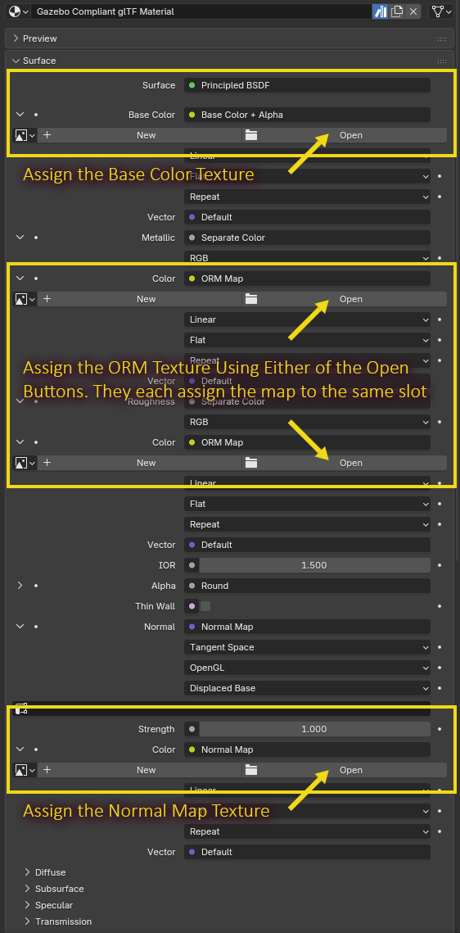This screenshot has height=933, width=460.
Task: Enable the Thin Wall checkbox
Action: [205, 606]
